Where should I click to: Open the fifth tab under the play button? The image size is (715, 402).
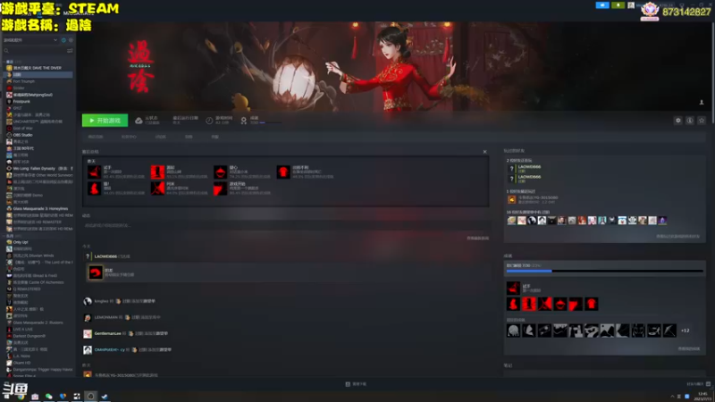click(214, 137)
